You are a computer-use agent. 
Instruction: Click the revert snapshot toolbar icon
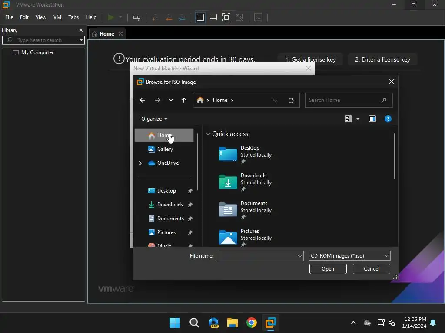[169, 17]
